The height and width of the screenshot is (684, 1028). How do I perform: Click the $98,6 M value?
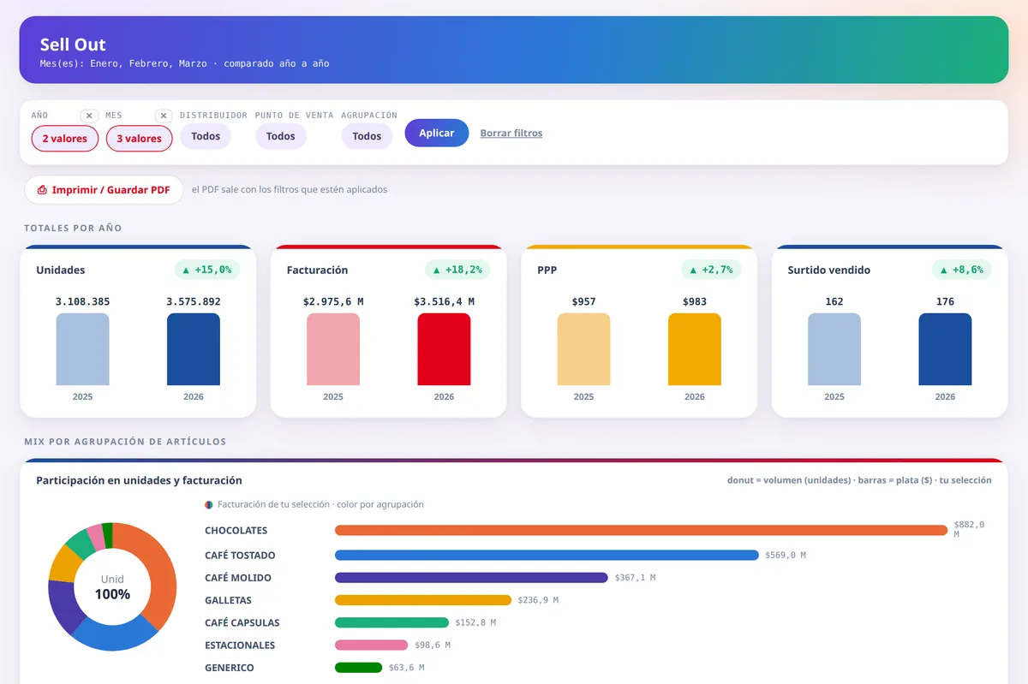(x=433, y=645)
